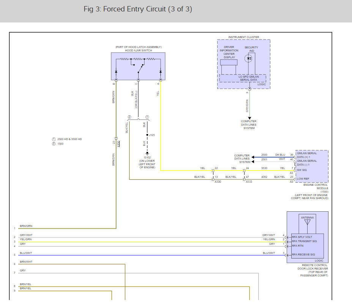Click the LO SPD GMLAN SERIAL DATA box
Viewport: 352px width, 308px height.
coord(243,78)
